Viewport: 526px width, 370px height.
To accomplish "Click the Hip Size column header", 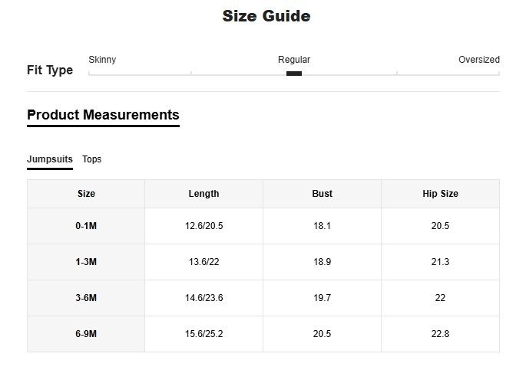I will tap(440, 194).
